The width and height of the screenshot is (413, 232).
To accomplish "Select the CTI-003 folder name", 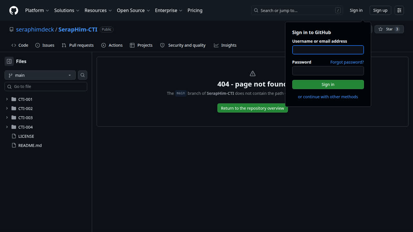I will [25, 118].
